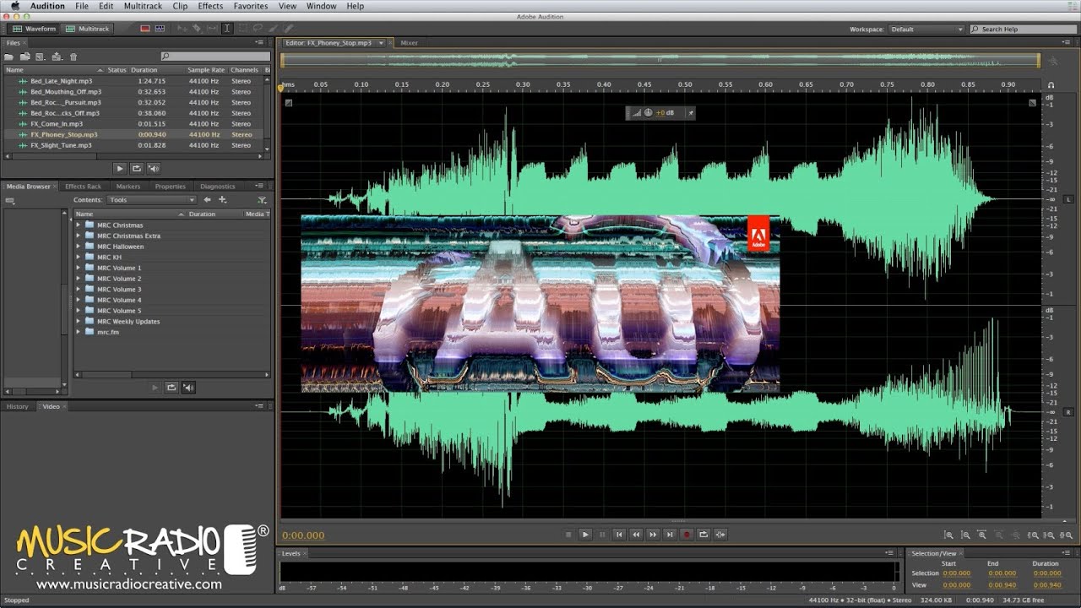Open the Effects Rack tab
The width and height of the screenshot is (1081, 608).
pos(83,187)
